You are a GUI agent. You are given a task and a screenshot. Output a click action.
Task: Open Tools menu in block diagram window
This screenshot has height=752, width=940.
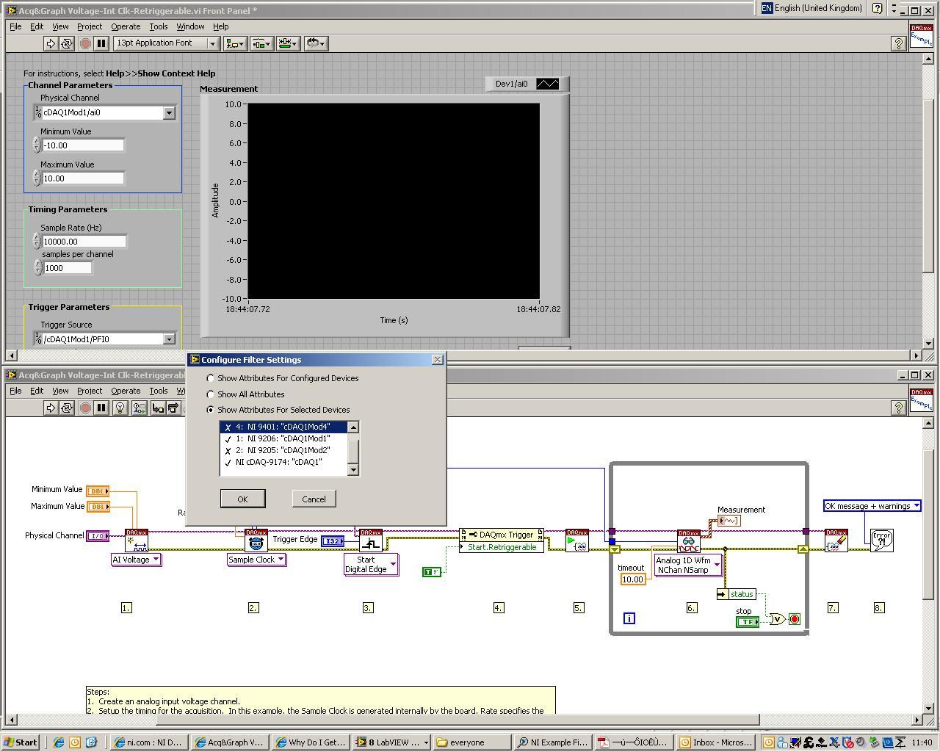(x=159, y=391)
